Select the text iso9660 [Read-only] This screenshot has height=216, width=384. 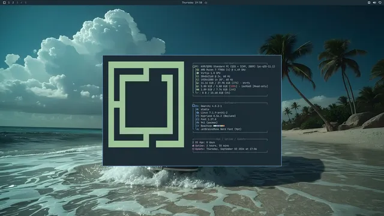tap(254, 86)
